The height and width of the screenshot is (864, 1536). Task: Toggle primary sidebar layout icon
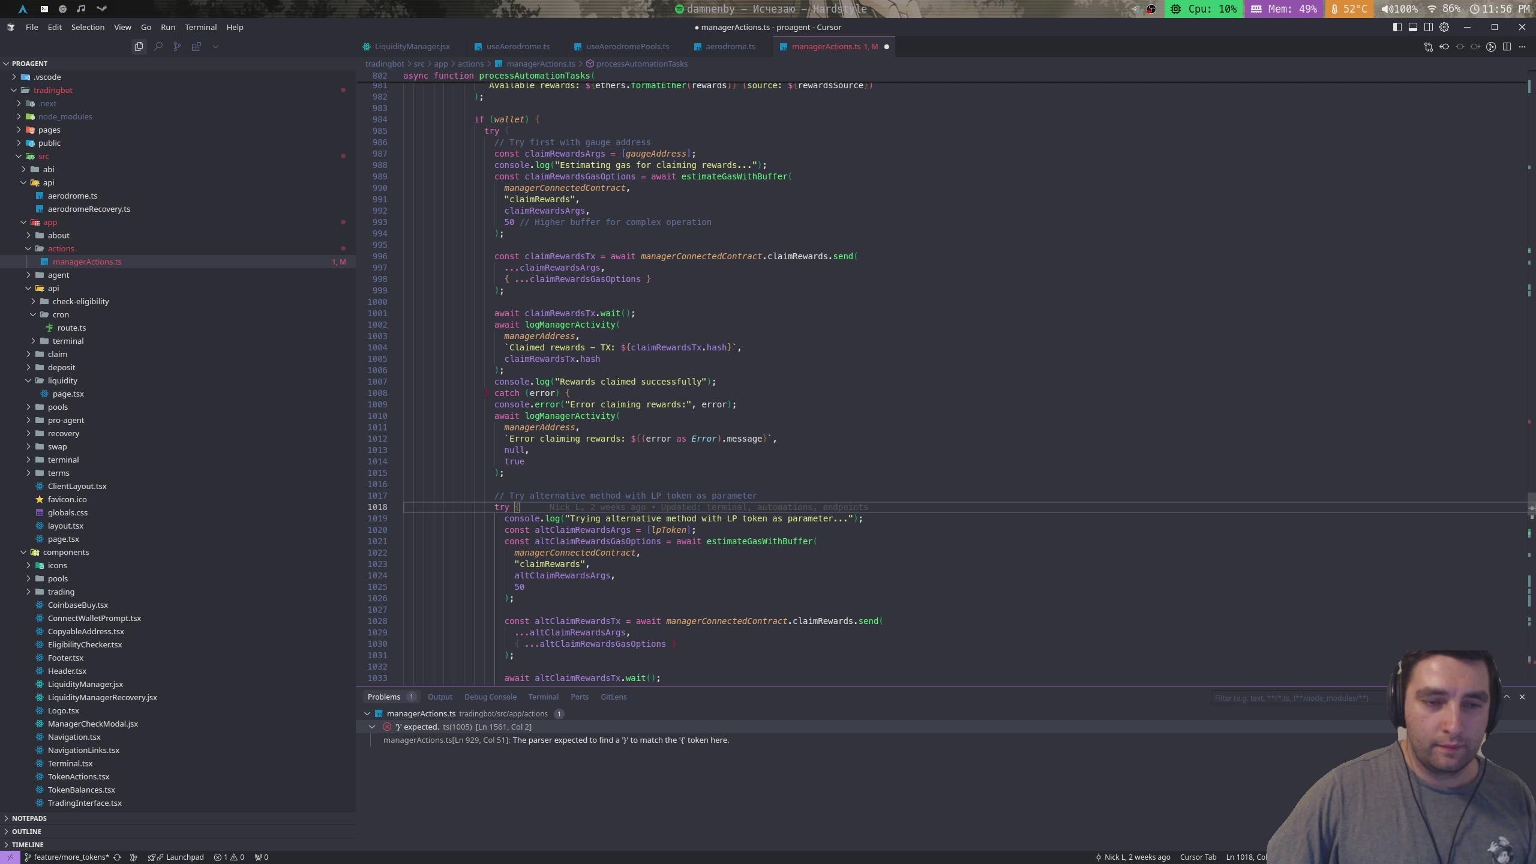point(1397,27)
